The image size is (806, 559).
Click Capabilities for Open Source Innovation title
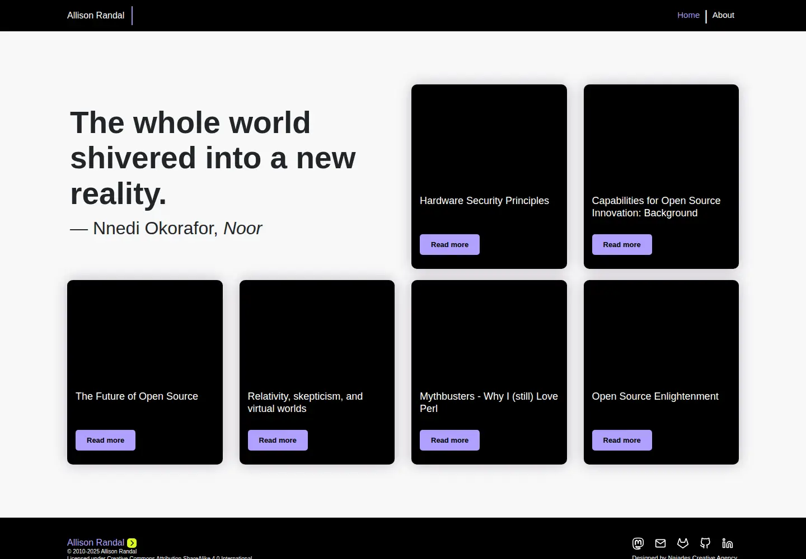(656, 207)
